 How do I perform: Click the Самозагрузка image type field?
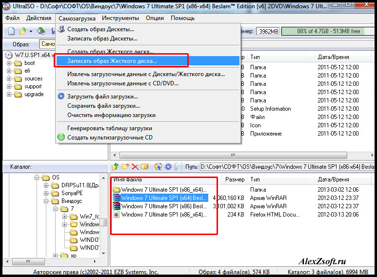pyautogui.click(x=47, y=44)
